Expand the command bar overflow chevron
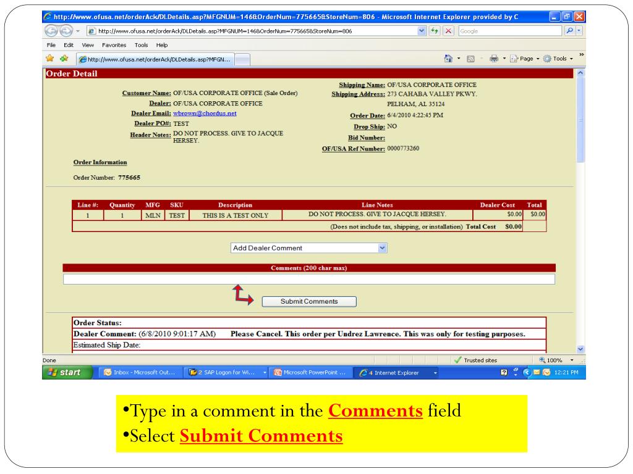The image size is (633, 474). click(581, 55)
